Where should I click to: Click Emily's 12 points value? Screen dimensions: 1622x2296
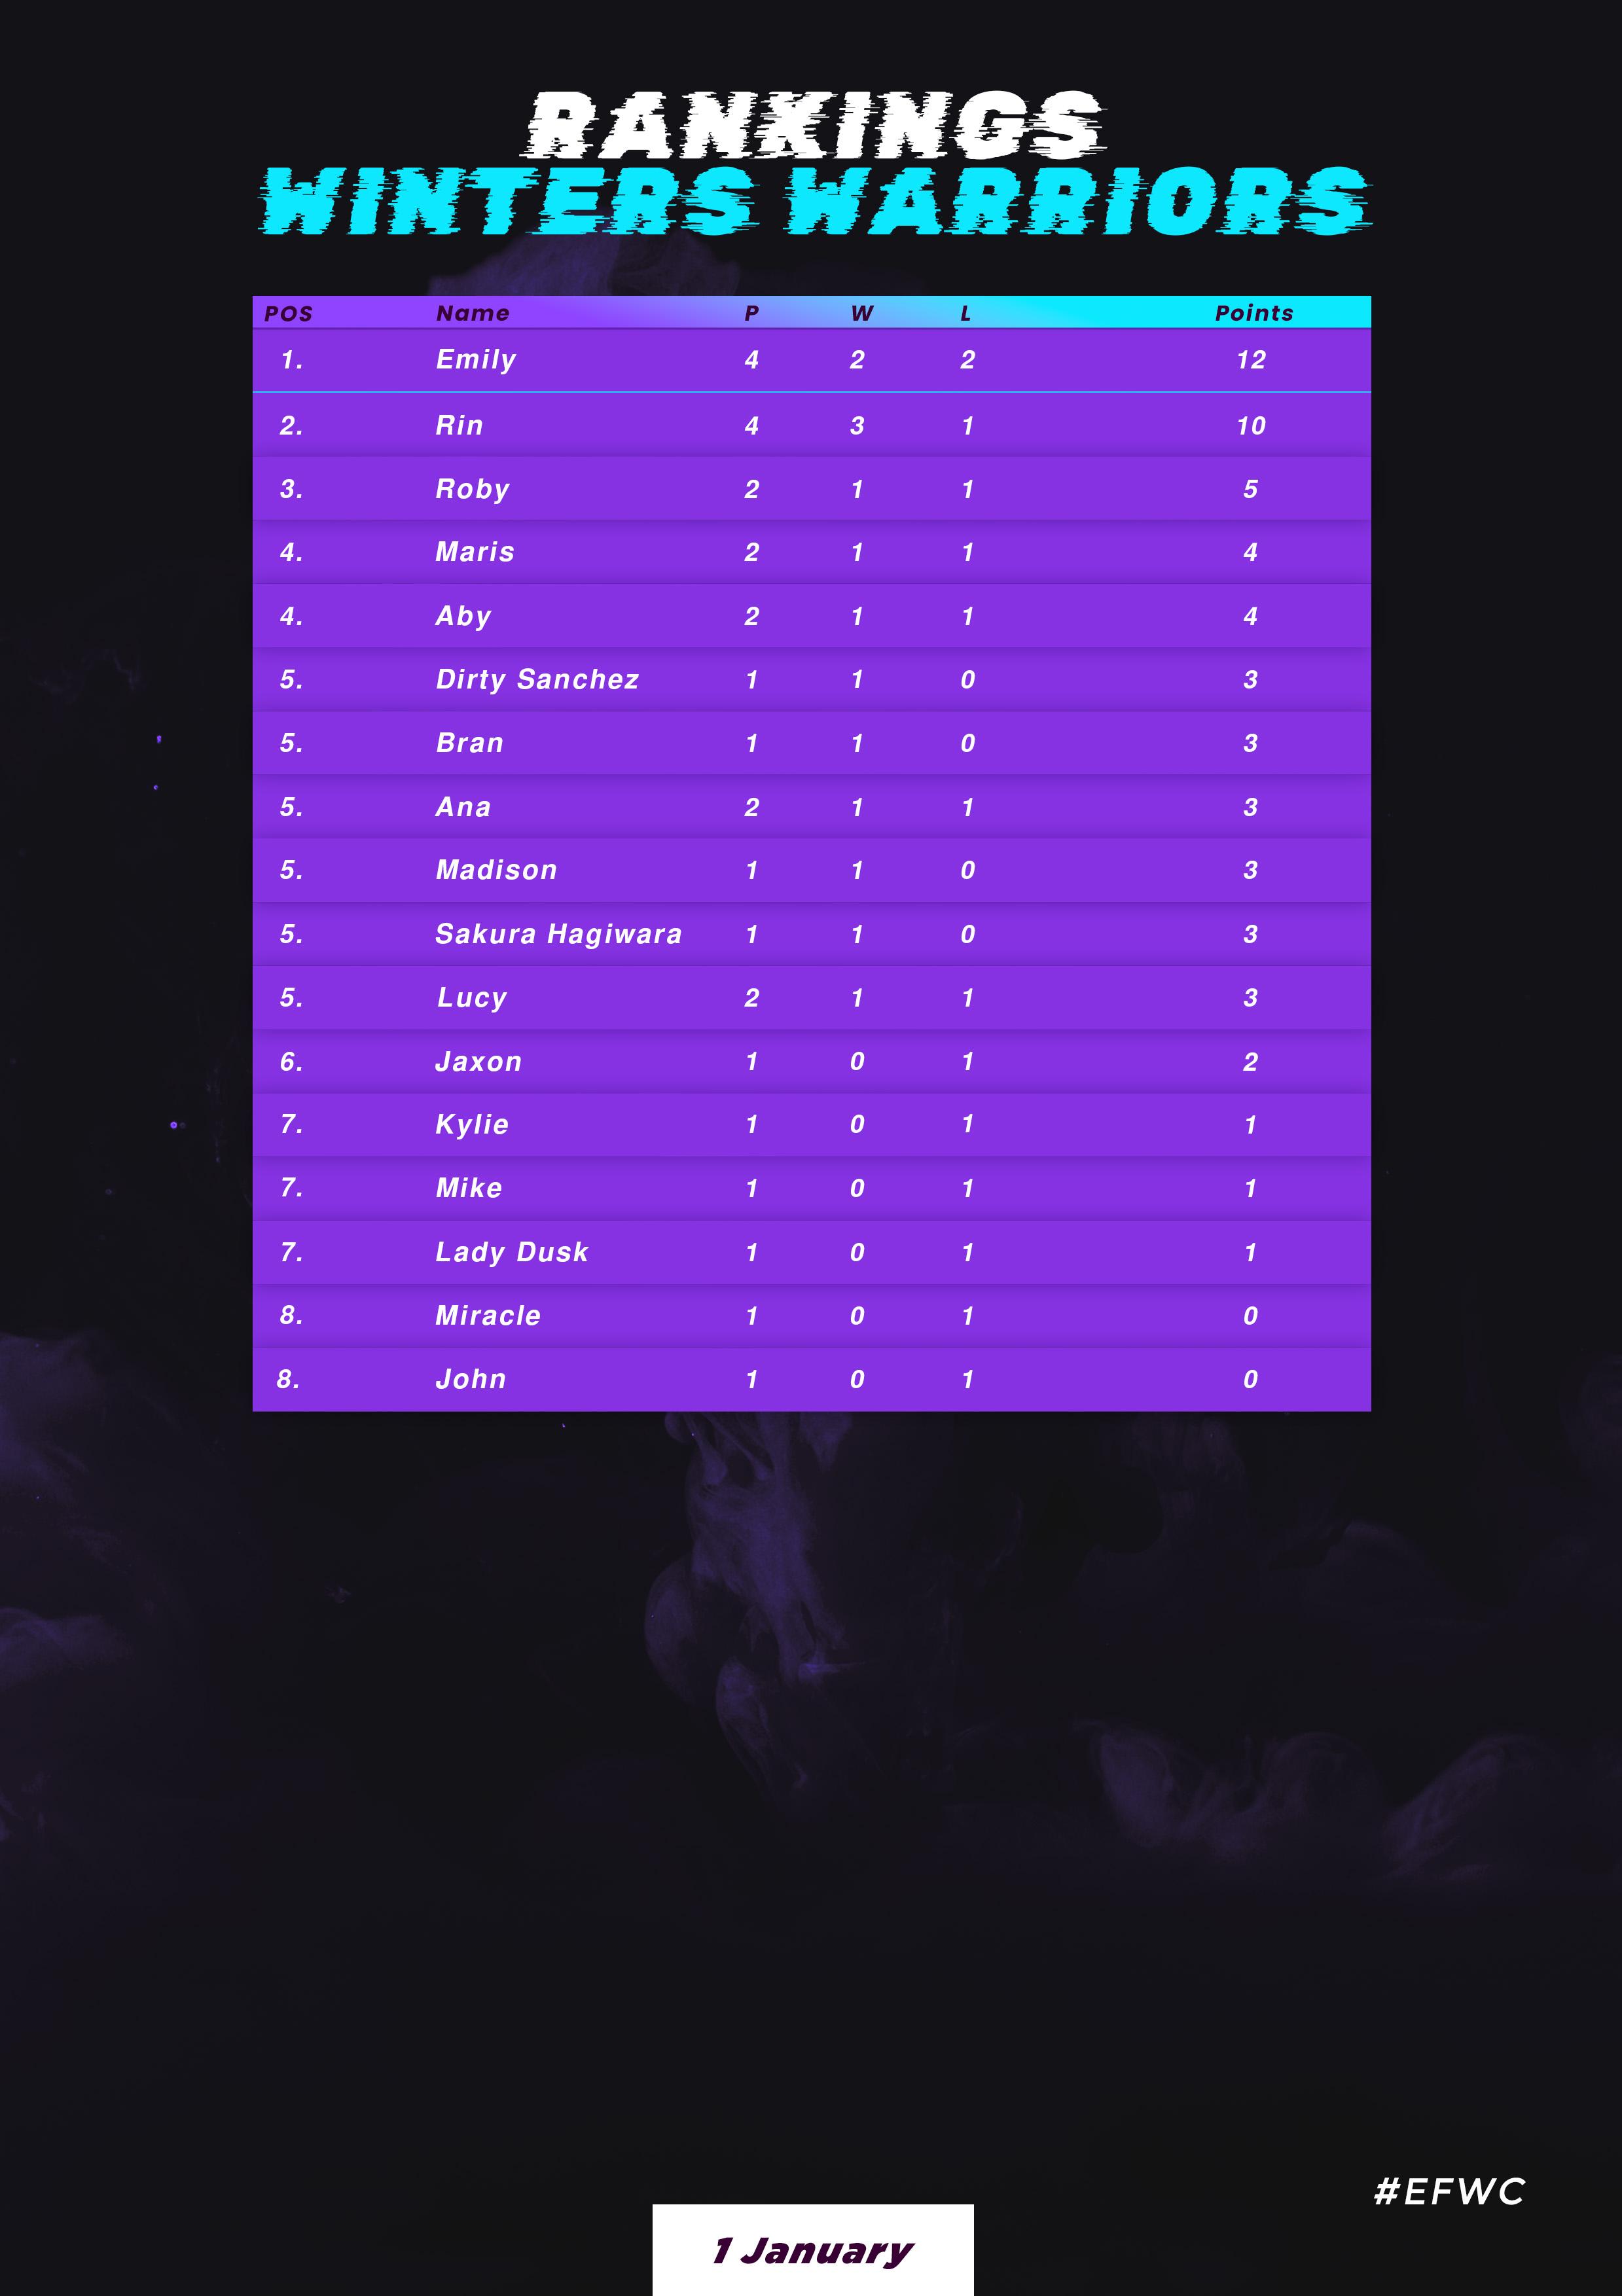(x=1251, y=360)
